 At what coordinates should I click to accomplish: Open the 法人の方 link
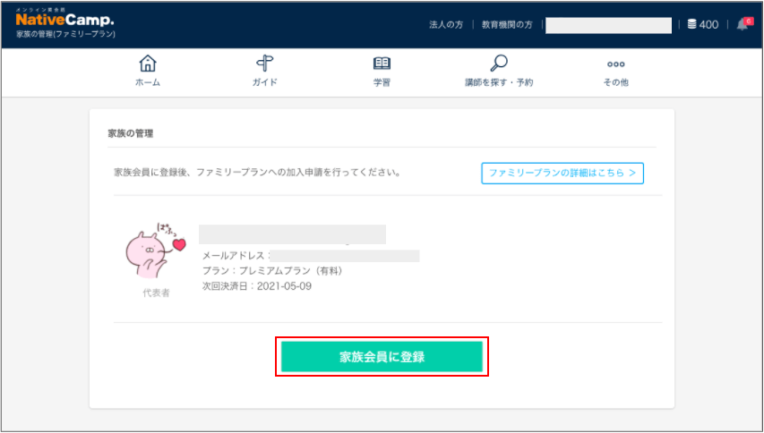tap(446, 24)
